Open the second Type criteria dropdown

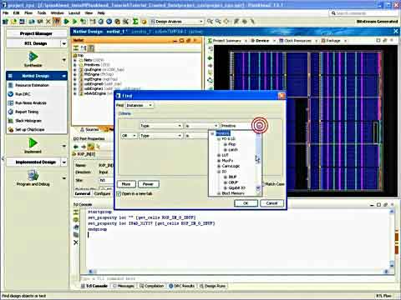click(161, 136)
